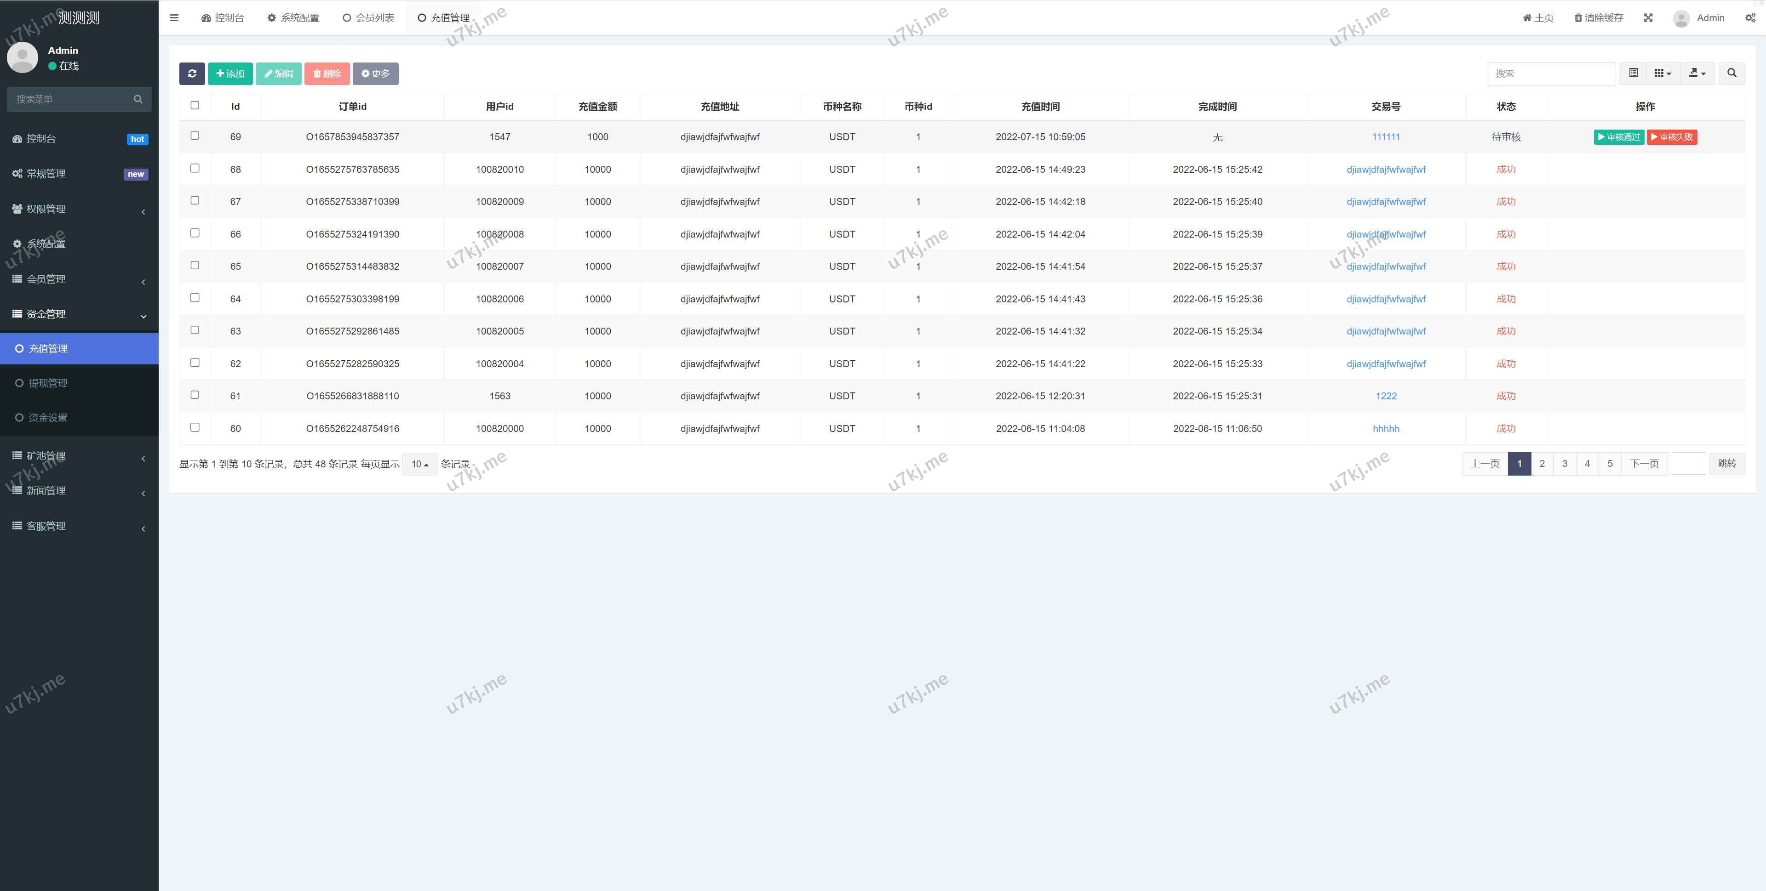Click the magnifier search button in table toolbar

coord(1732,73)
